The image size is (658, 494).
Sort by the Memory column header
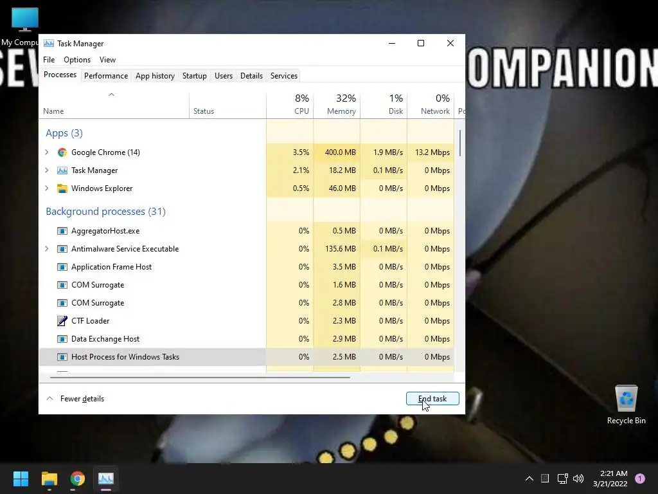[x=337, y=105]
